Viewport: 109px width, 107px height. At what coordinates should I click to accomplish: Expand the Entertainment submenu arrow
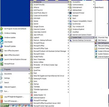click(x=94, y=7)
